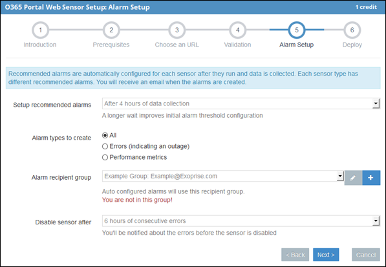The image size is (386, 267).
Task: Click the 1 credit indicator
Action: [x=366, y=7]
